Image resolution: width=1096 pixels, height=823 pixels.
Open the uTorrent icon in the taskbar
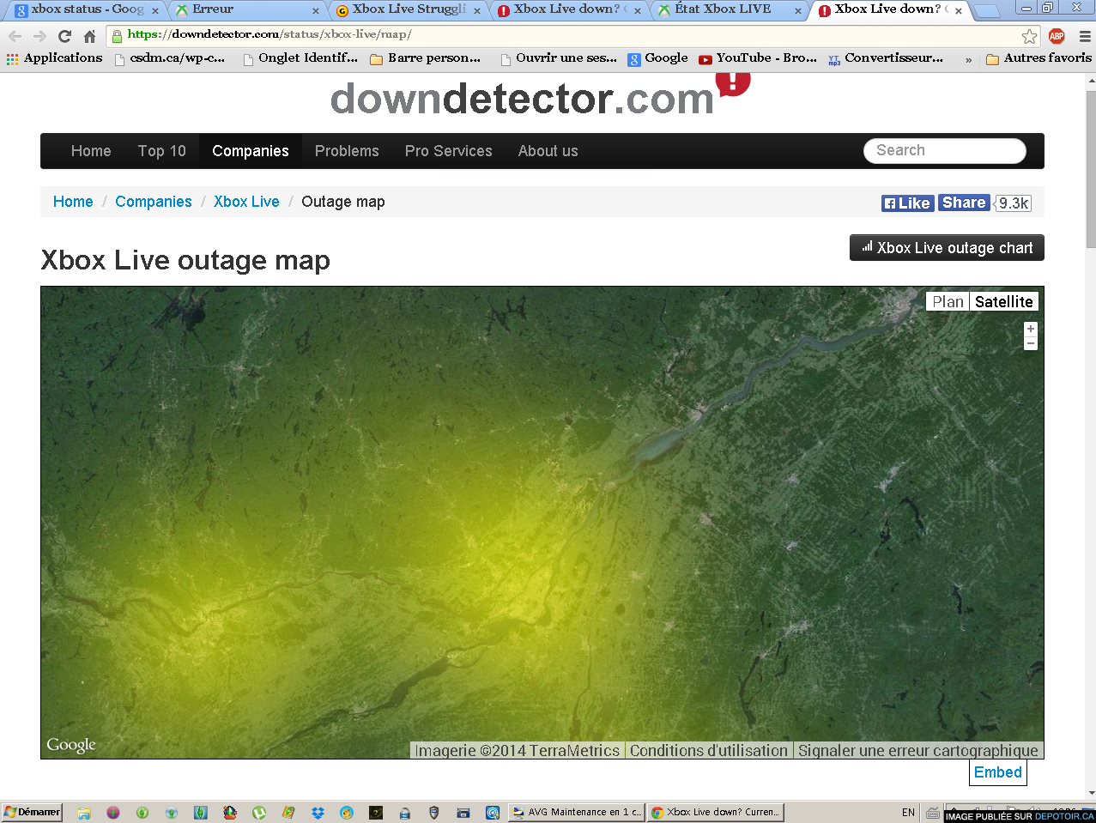tap(258, 812)
